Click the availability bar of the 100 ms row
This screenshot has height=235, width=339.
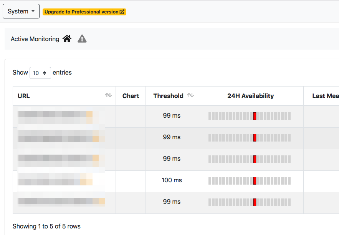pos(250,180)
